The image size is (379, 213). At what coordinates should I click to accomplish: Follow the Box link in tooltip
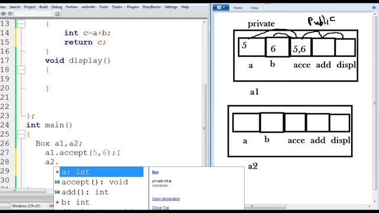(x=155, y=172)
